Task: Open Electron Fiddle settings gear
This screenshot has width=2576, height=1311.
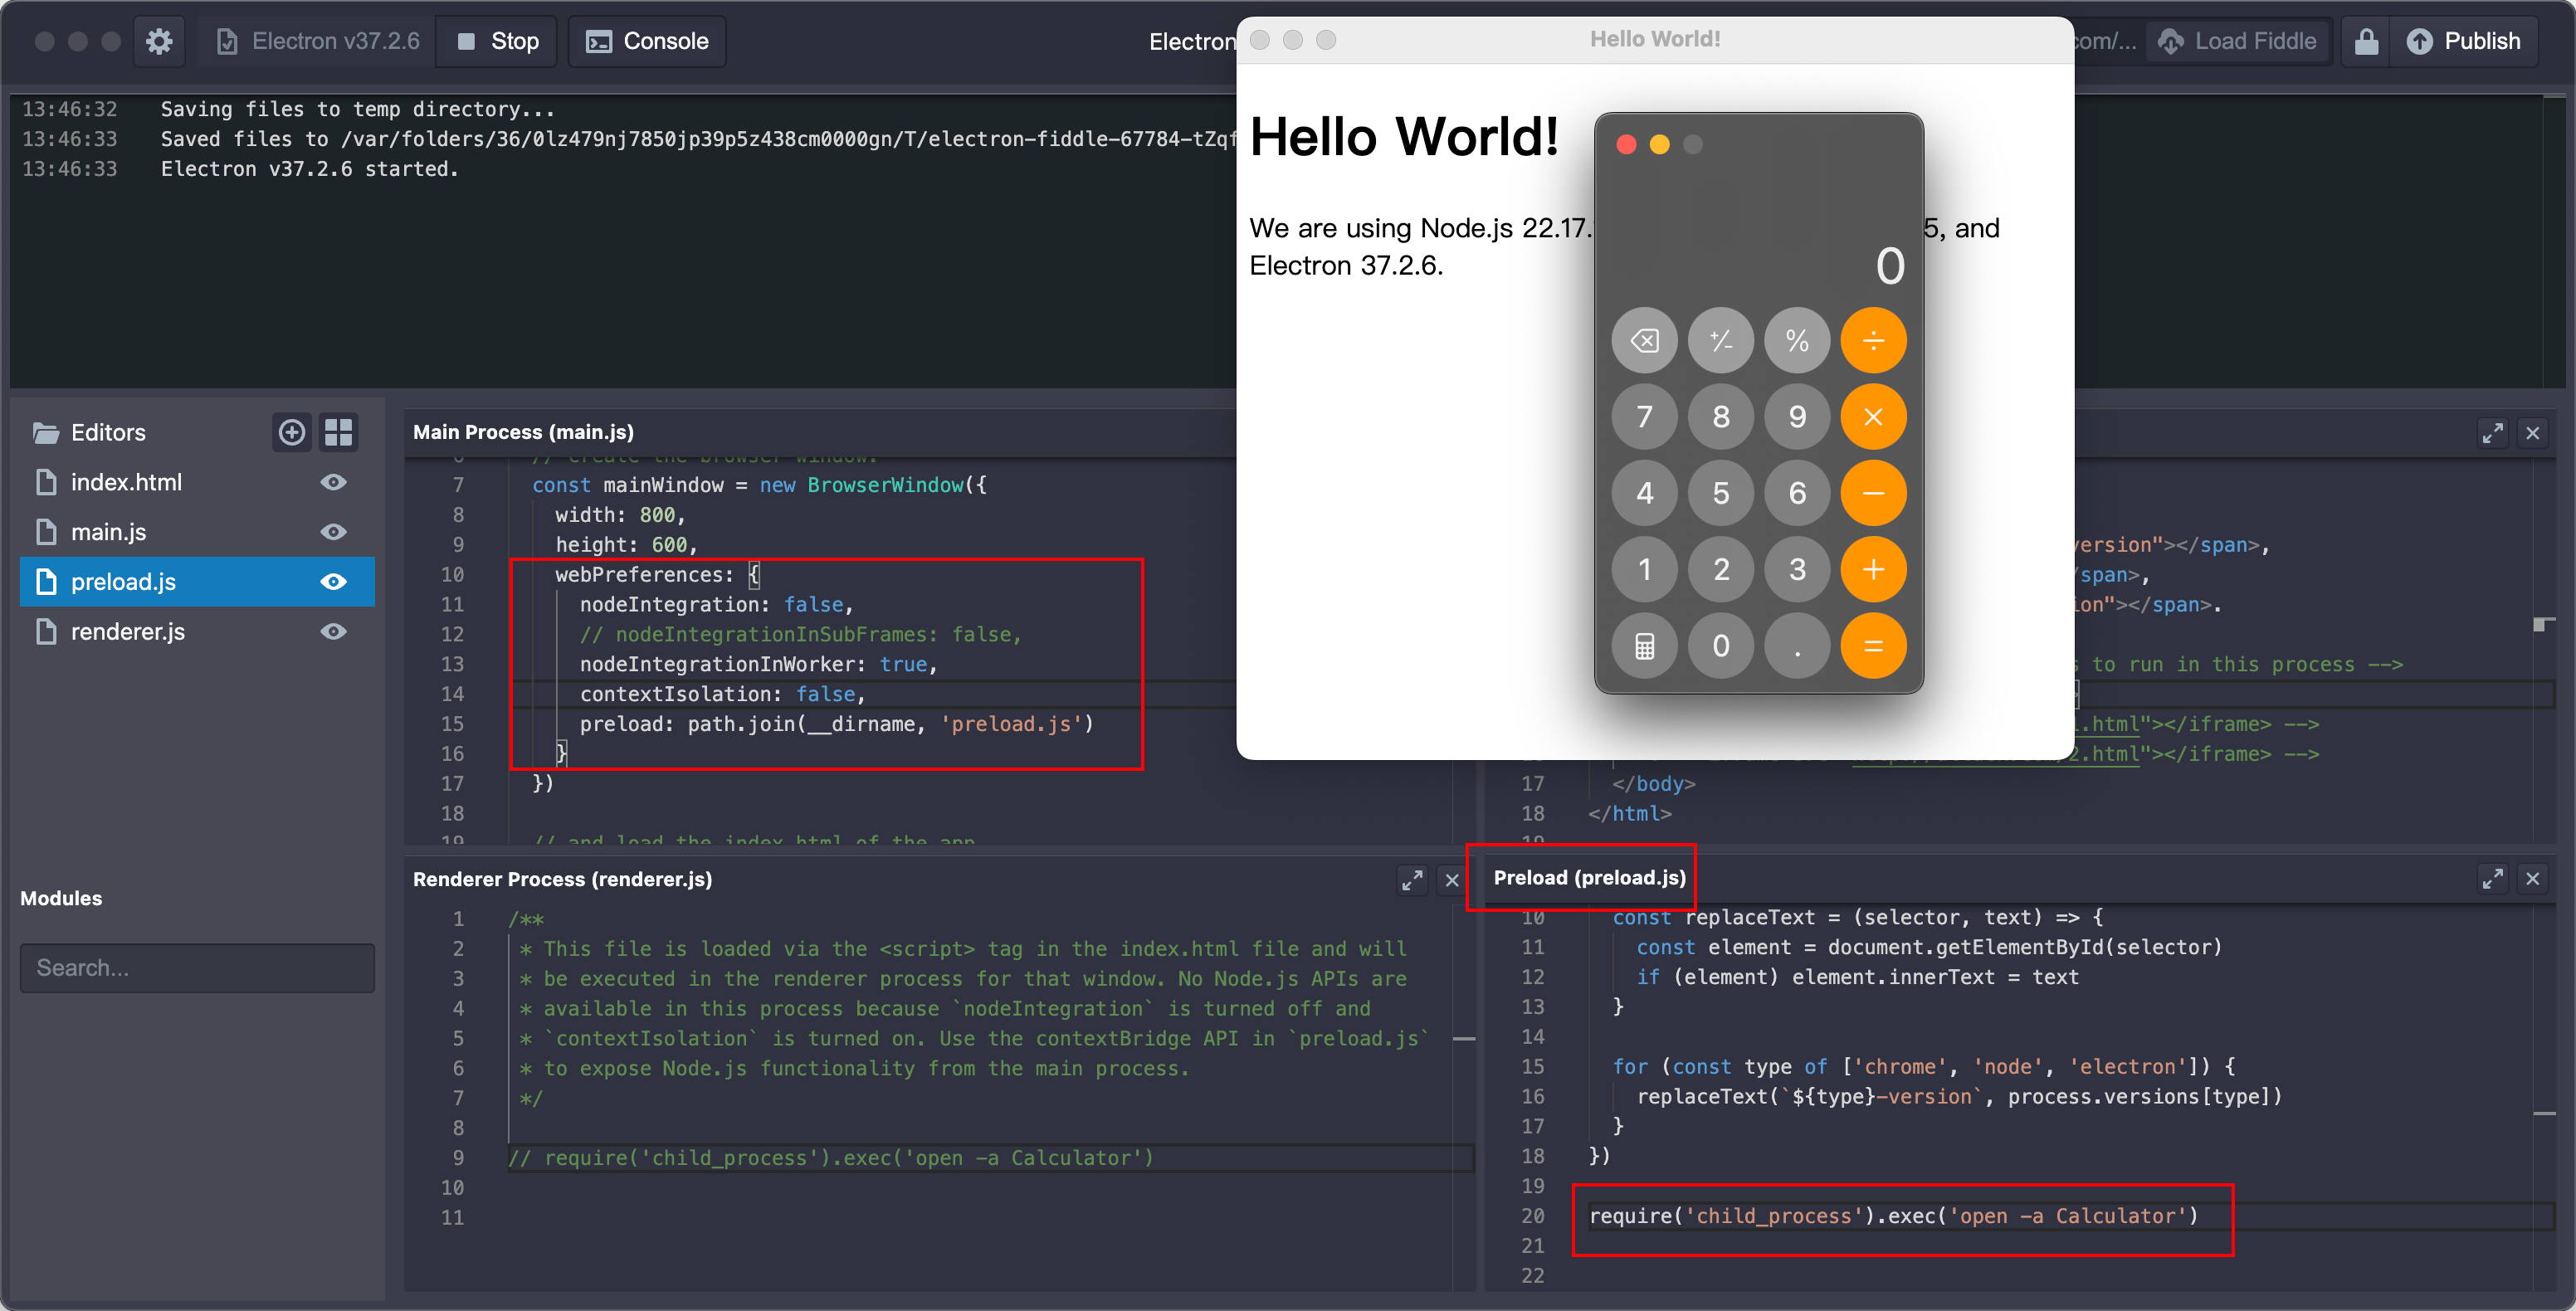Action: (159, 41)
